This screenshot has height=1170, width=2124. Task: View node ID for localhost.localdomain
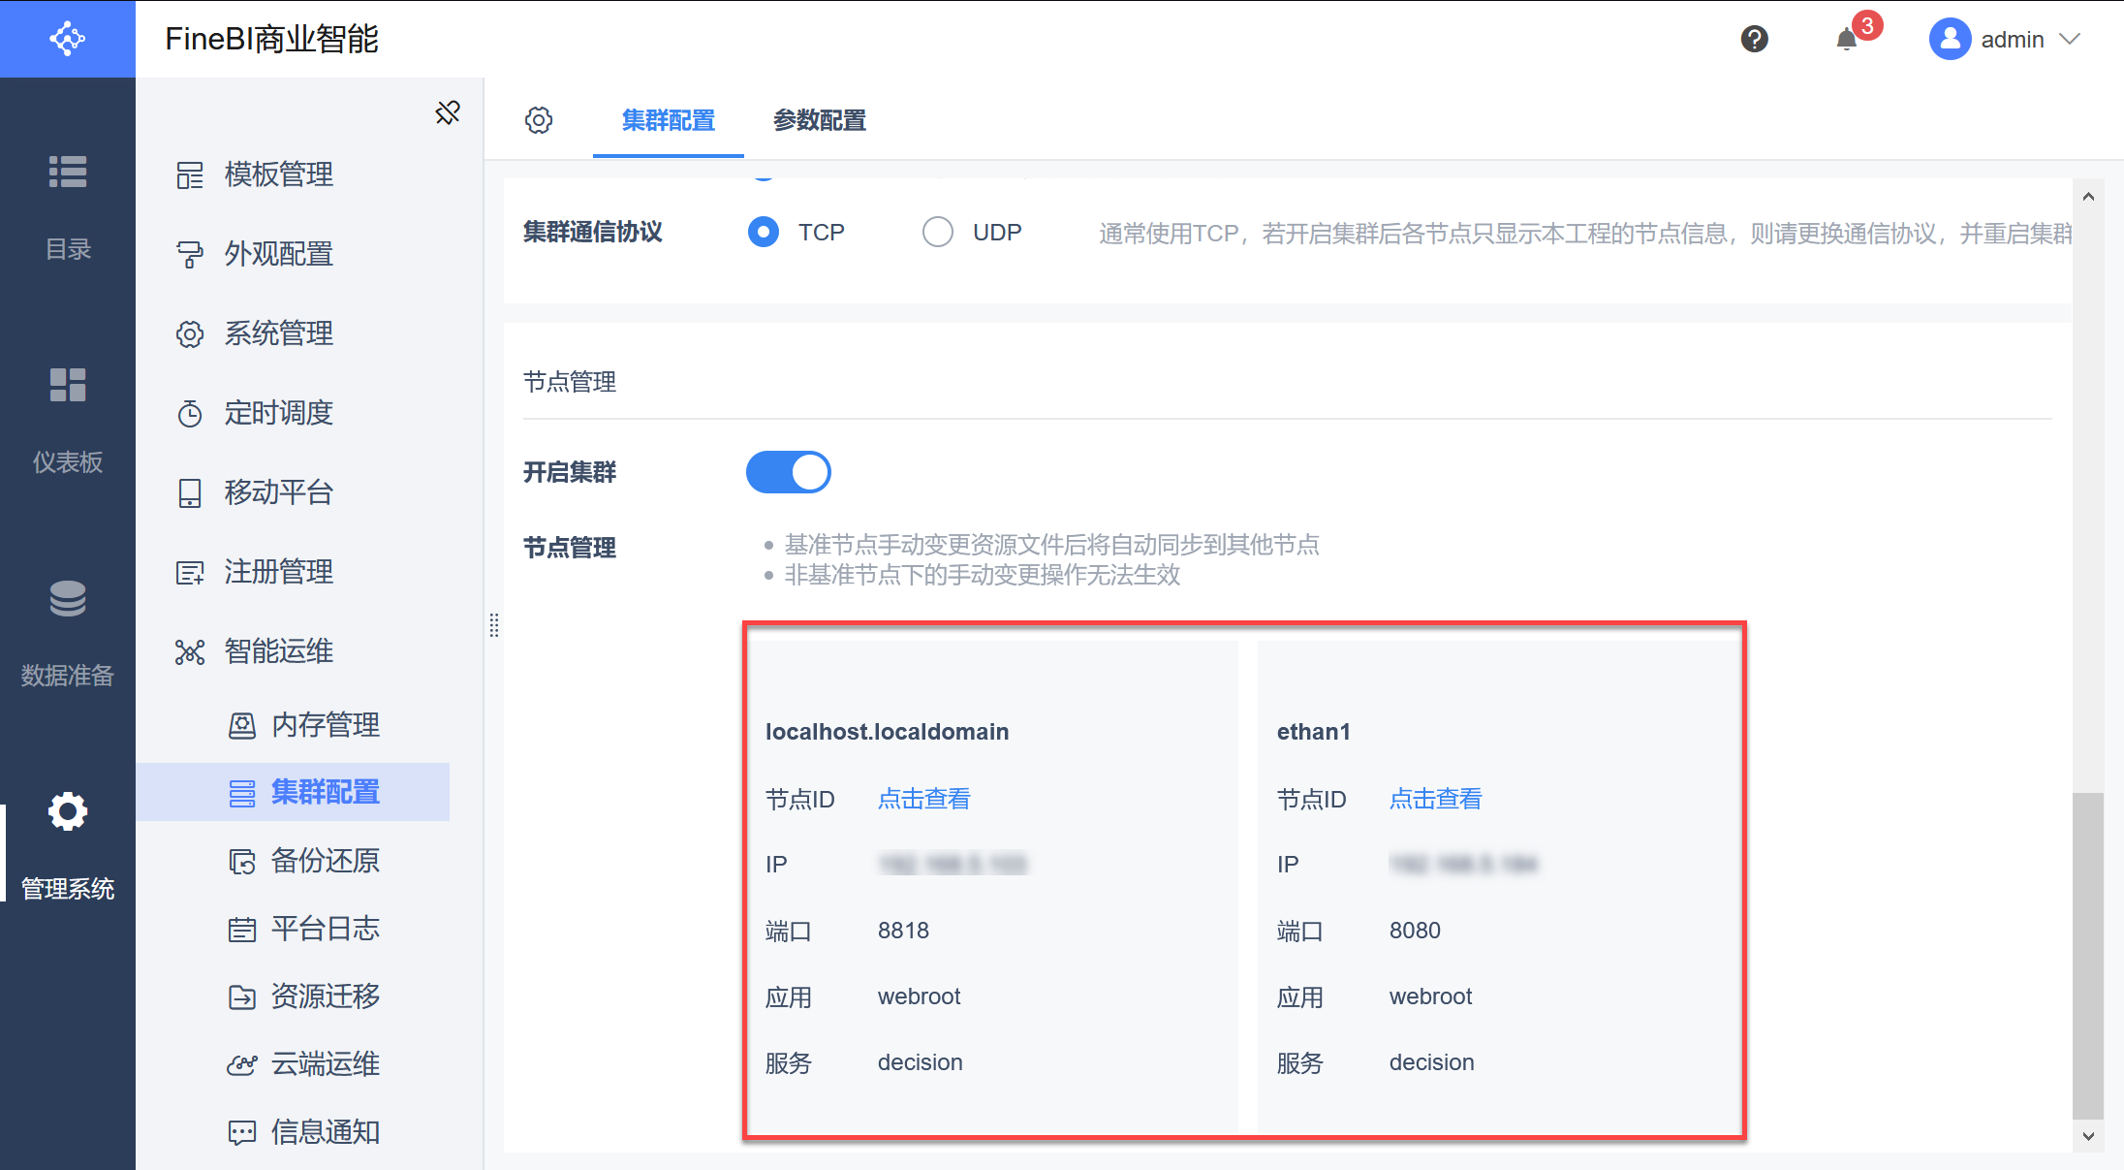tap(923, 799)
